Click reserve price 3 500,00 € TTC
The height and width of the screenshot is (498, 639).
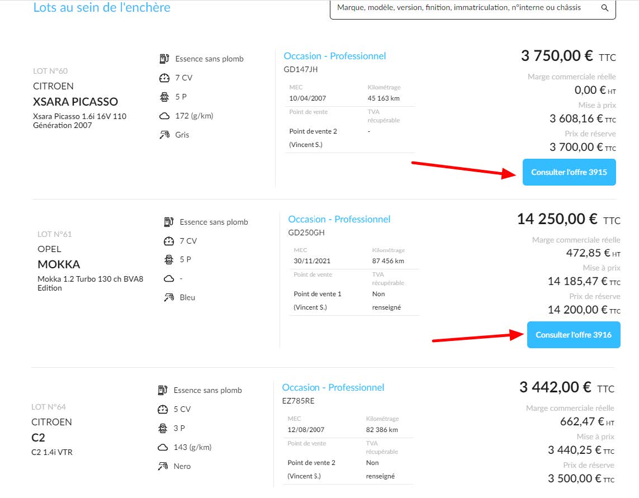(x=581, y=478)
